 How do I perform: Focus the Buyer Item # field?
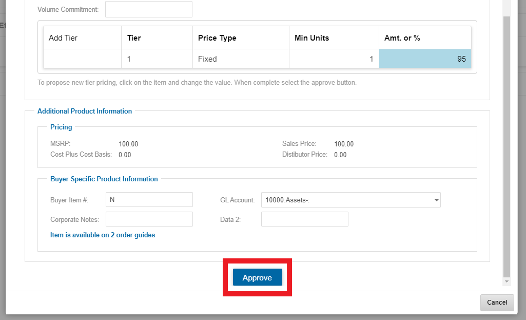click(x=149, y=200)
